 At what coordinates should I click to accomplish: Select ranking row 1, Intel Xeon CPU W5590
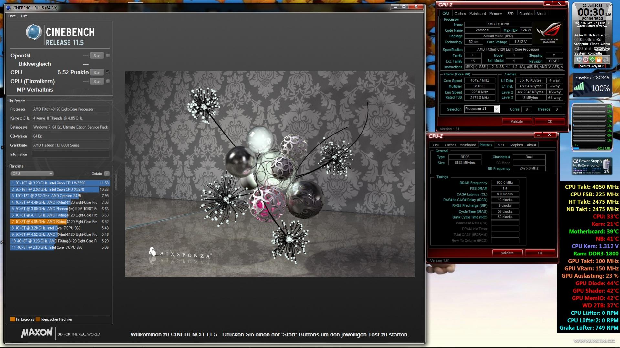(60, 183)
